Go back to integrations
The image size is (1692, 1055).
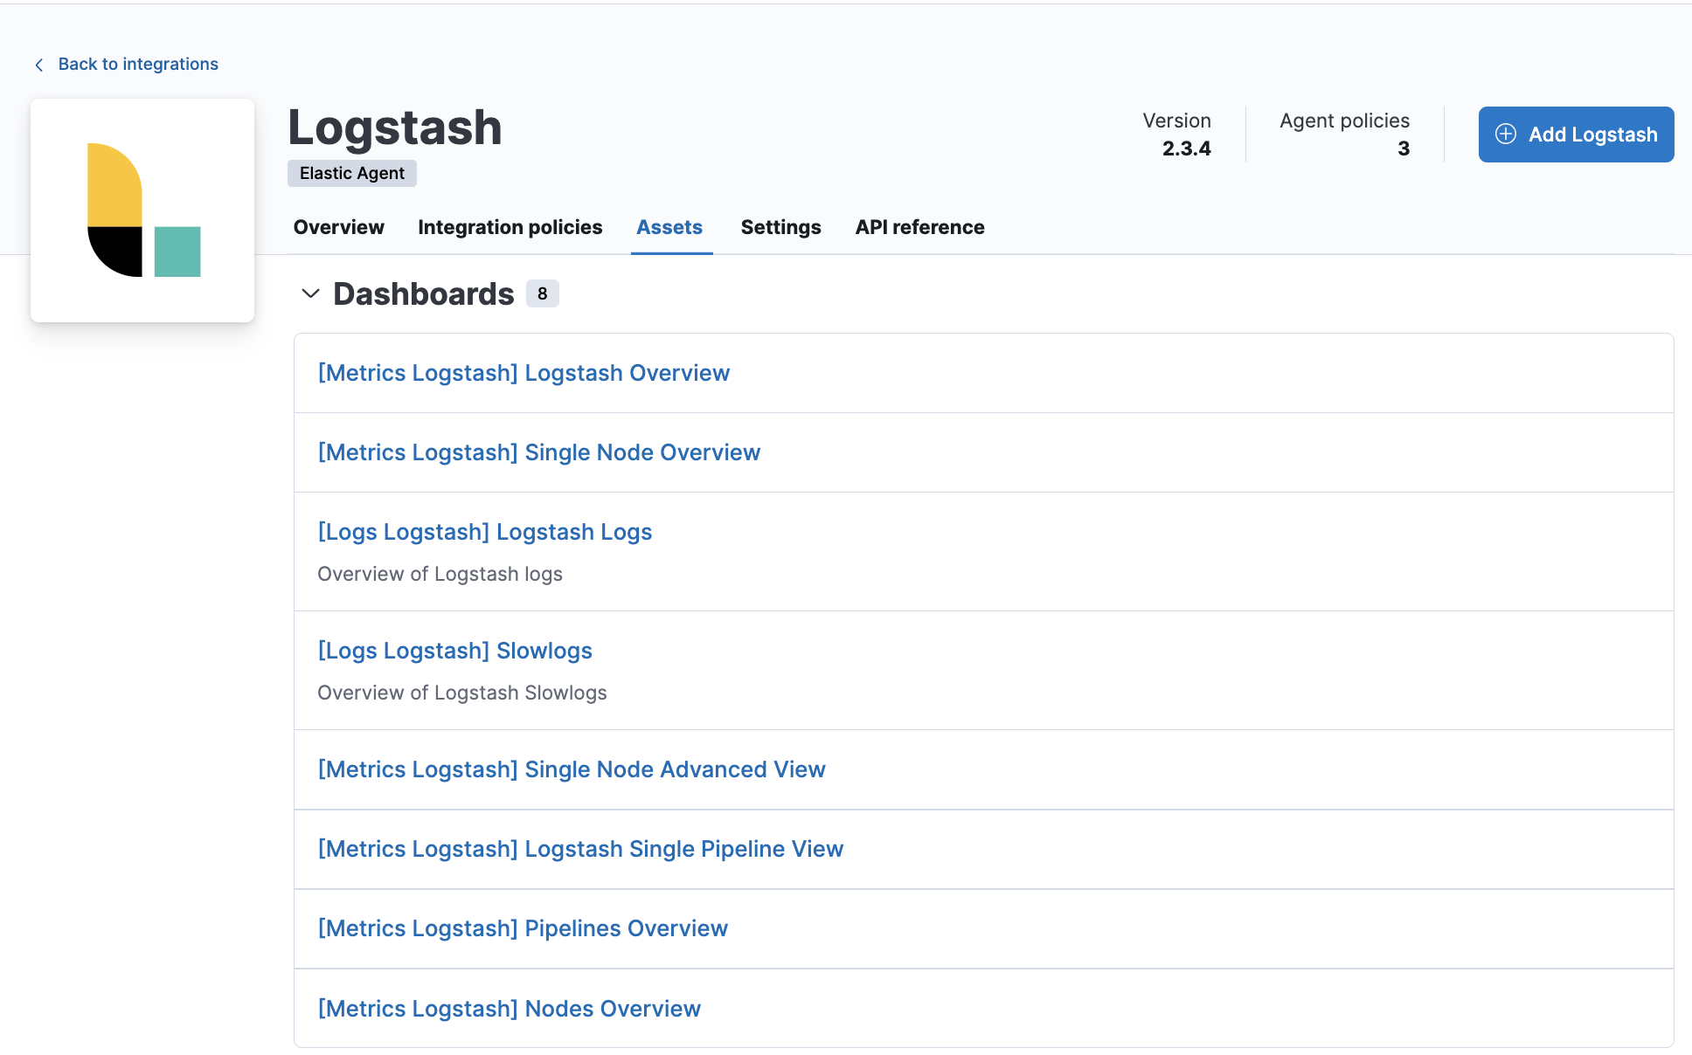pos(138,64)
